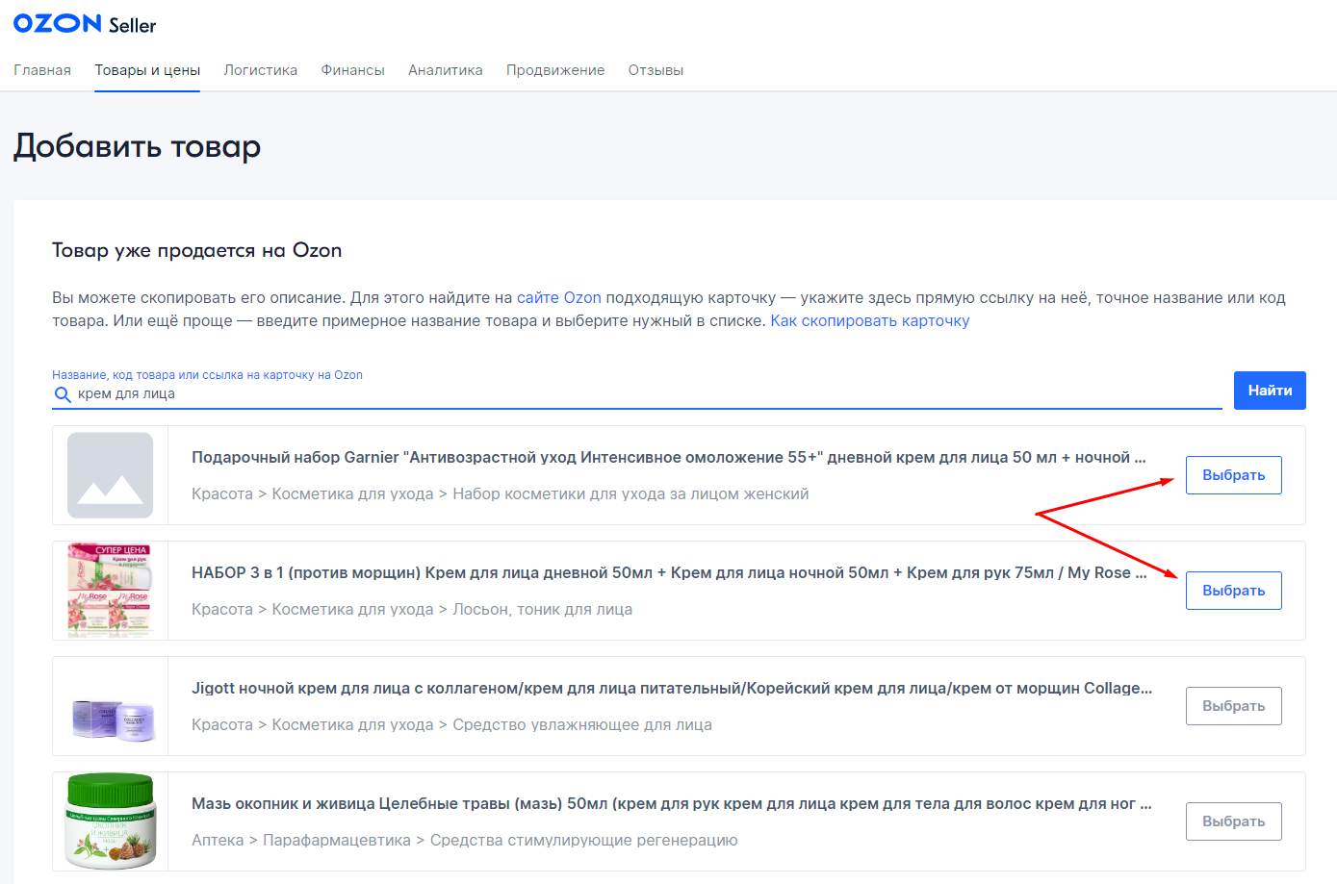Screen dimensions: 1337x884
Task: Open the Главная tab
Action: pyautogui.click(x=42, y=70)
